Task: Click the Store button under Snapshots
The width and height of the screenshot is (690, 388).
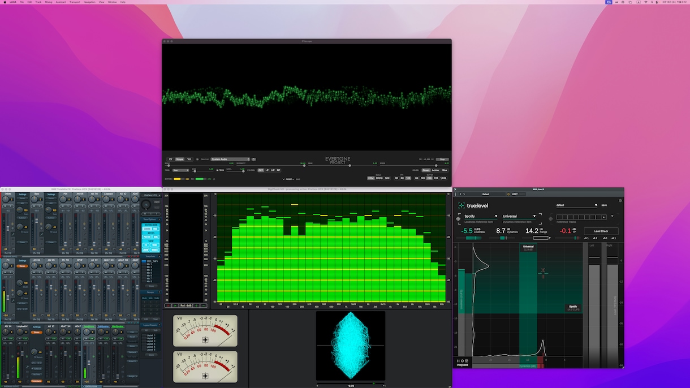Action: coord(151,286)
